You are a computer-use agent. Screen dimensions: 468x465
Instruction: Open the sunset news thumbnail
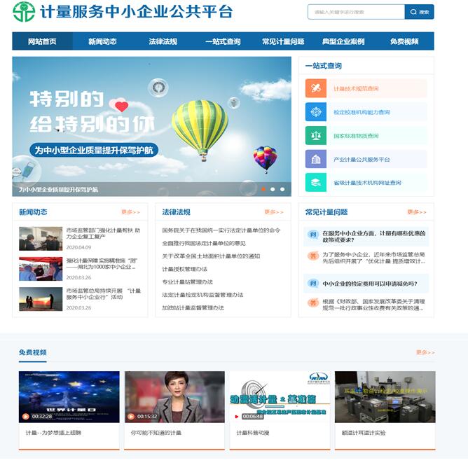coord(41,299)
